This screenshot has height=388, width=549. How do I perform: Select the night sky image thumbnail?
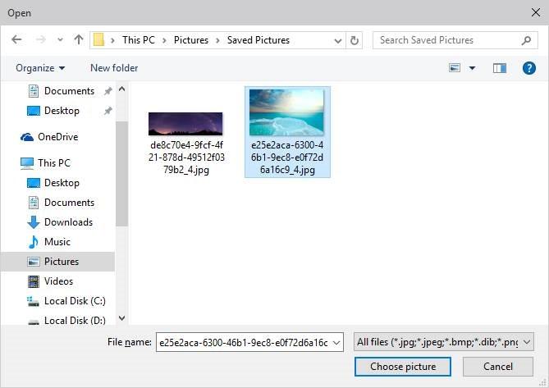click(x=185, y=124)
